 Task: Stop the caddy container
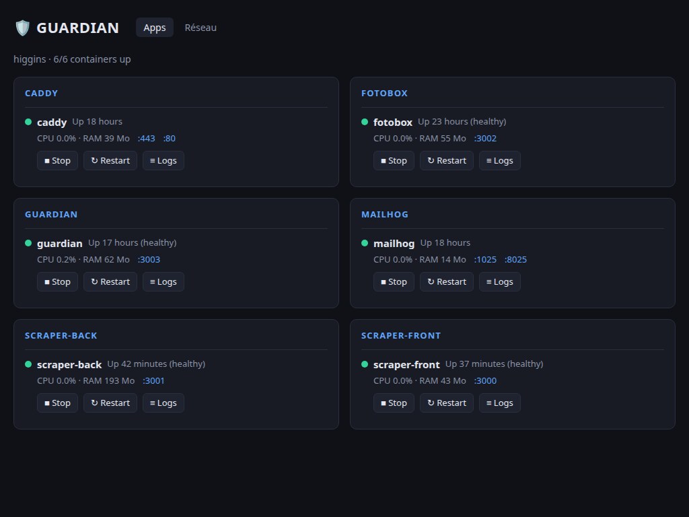pos(58,160)
